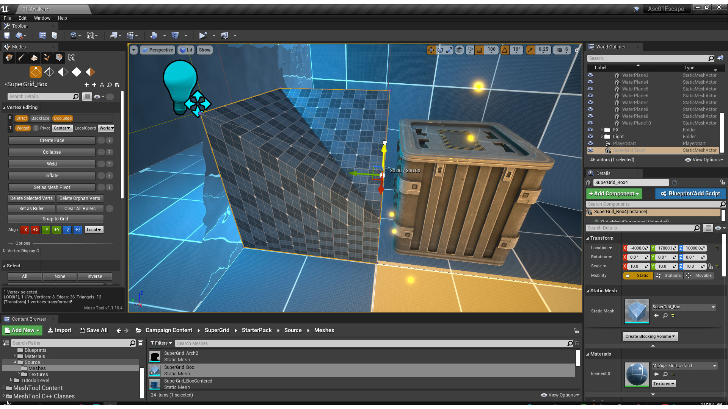Click the Weld button
The width and height of the screenshot is (728, 409).
(x=52, y=164)
